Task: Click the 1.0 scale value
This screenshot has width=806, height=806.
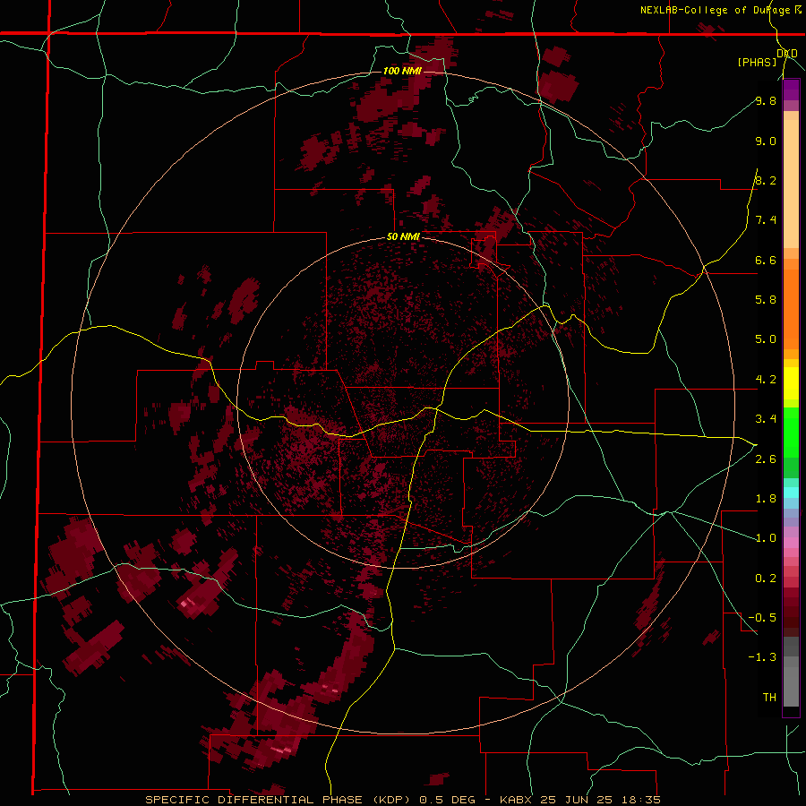Action: [x=766, y=537]
